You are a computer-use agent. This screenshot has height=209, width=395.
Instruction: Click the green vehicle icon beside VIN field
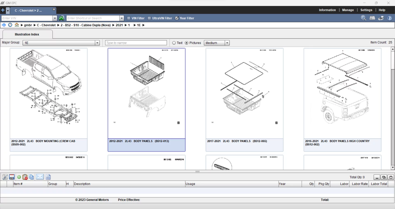(x=62, y=18)
